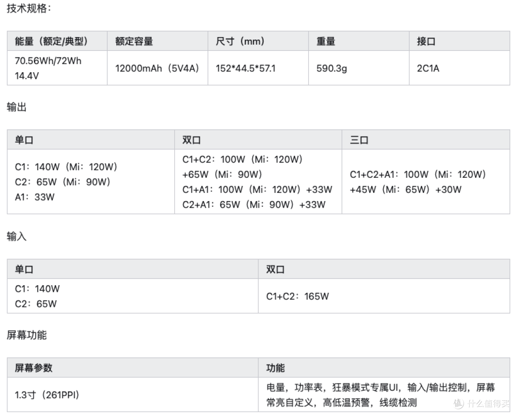
Task: Select the 590.3g weight value
Action: coord(331,68)
